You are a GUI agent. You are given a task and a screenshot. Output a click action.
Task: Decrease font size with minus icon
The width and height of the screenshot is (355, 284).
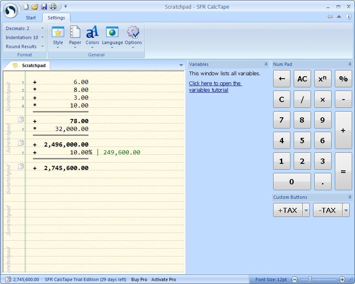(x=294, y=279)
